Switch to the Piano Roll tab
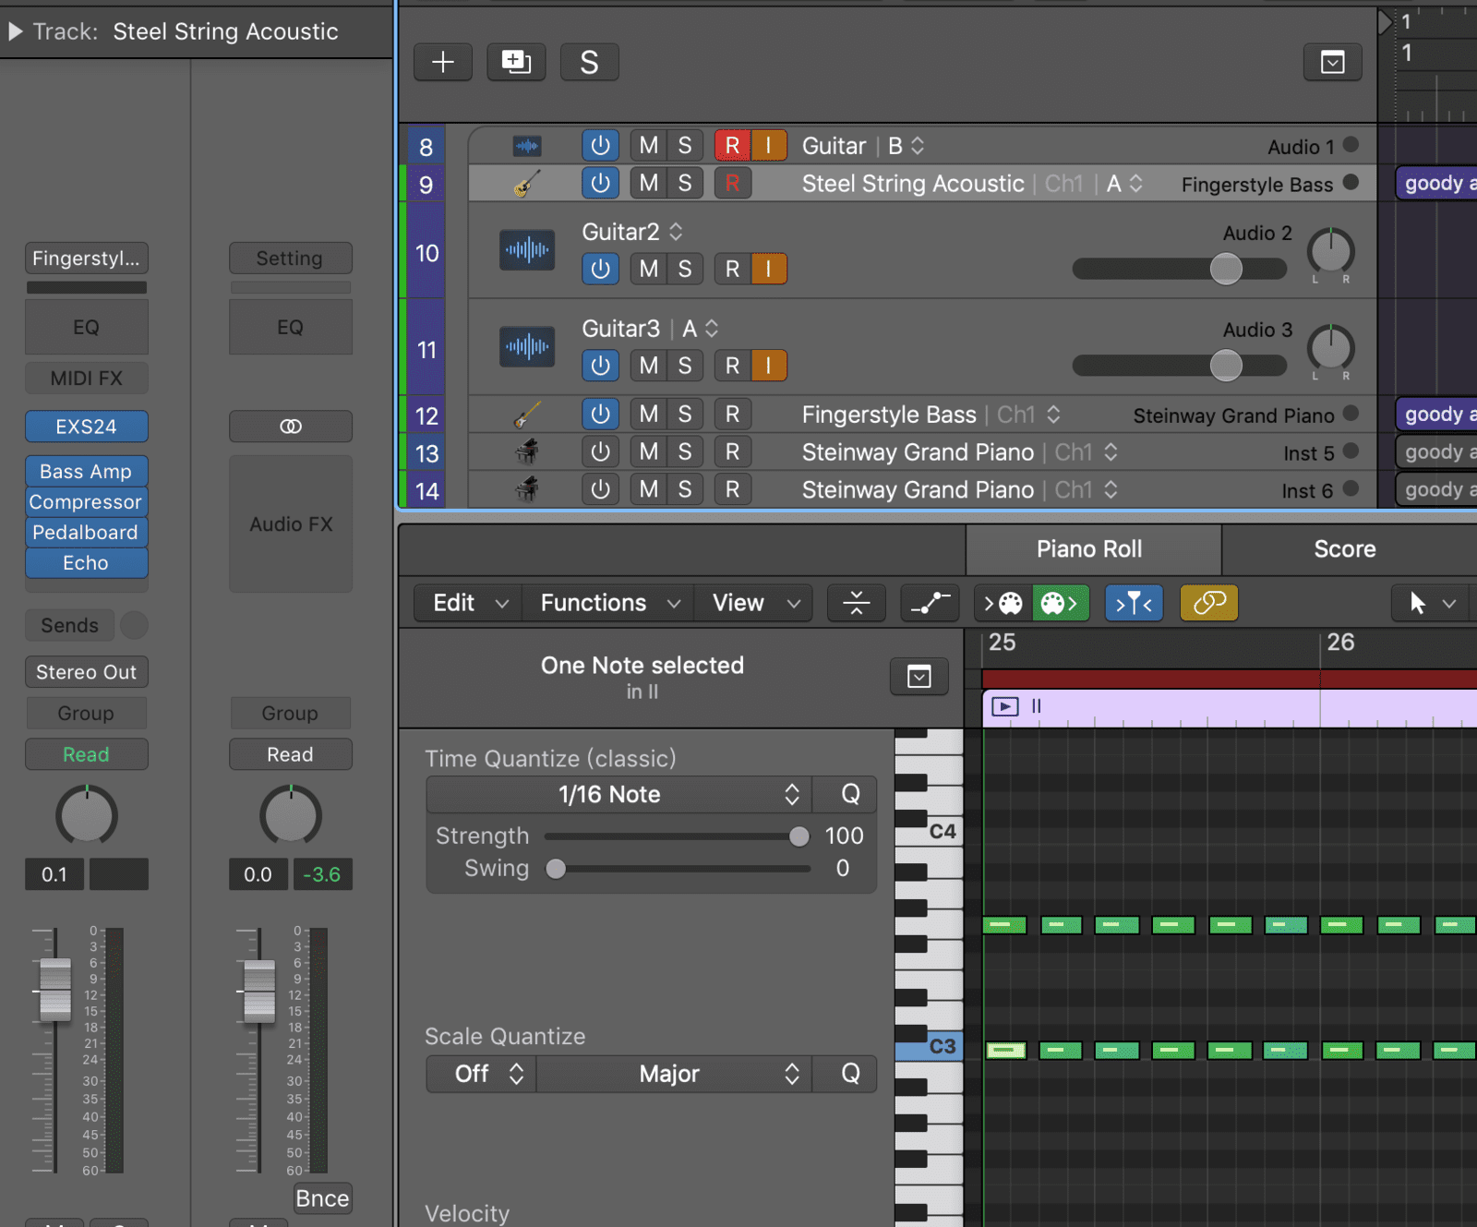1477x1227 pixels. [1093, 549]
